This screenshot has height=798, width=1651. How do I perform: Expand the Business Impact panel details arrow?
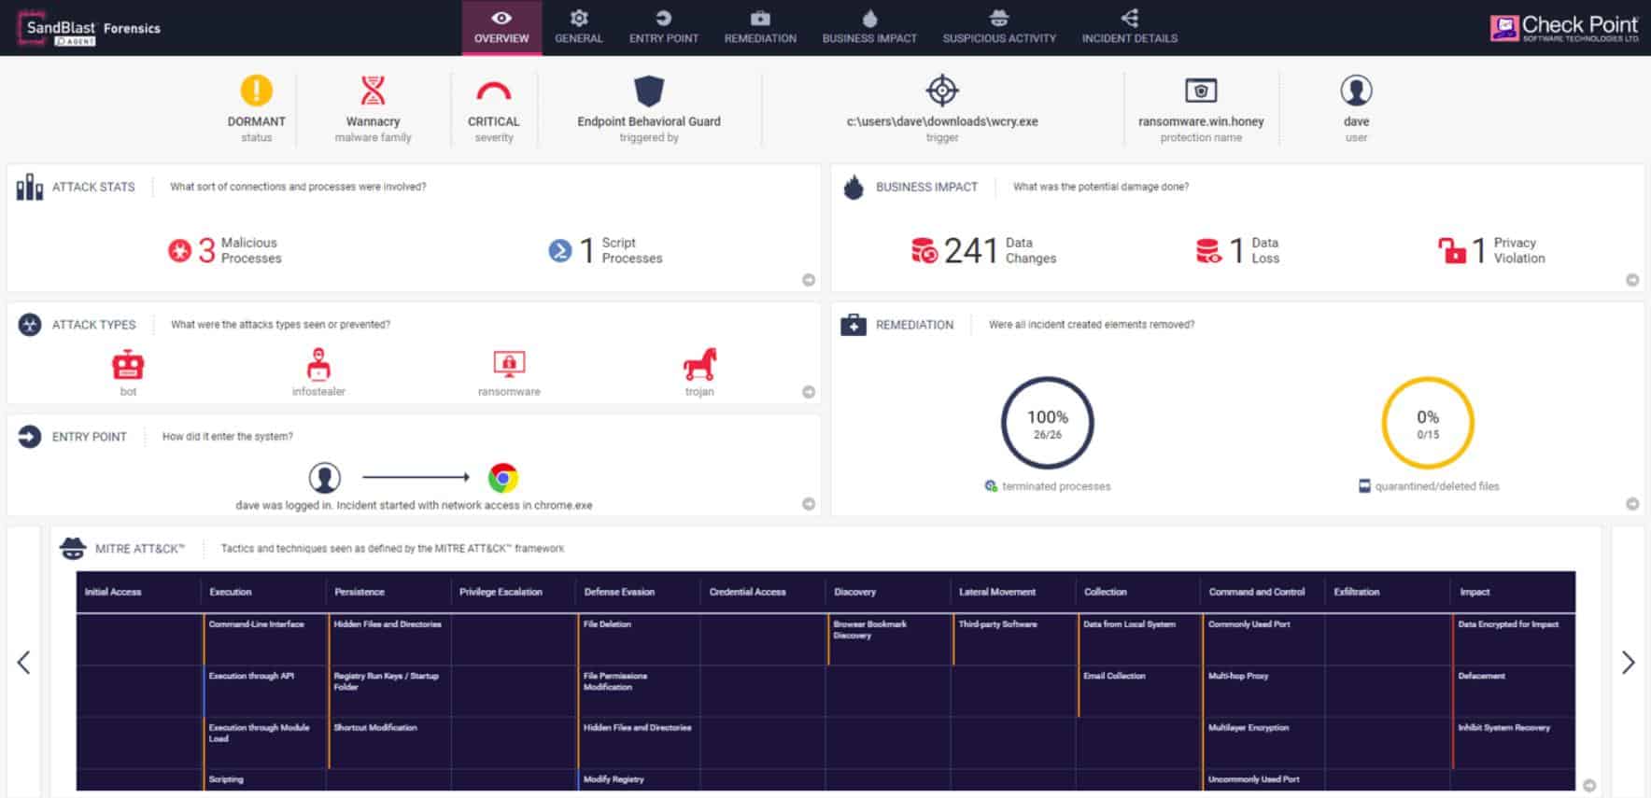pos(1632,280)
